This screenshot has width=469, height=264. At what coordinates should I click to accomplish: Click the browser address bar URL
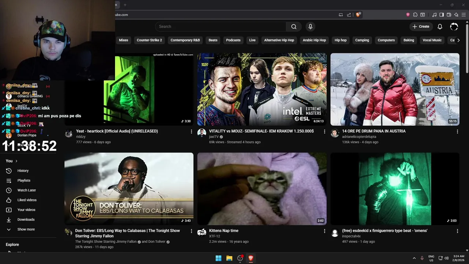(122, 15)
